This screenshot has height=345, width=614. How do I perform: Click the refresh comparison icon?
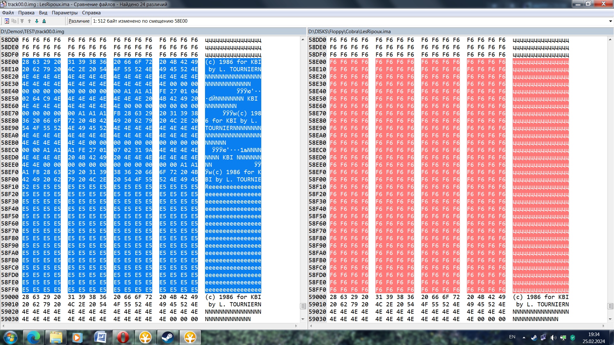point(7,21)
